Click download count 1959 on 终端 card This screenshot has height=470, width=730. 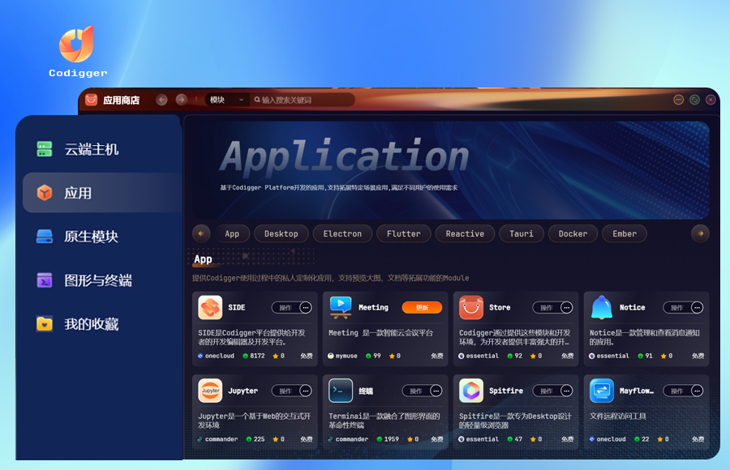pyautogui.click(x=388, y=439)
